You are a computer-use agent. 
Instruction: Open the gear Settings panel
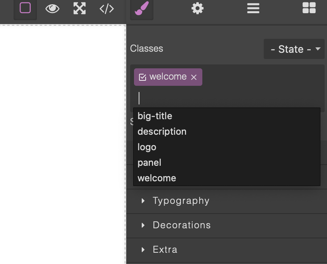(x=197, y=8)
